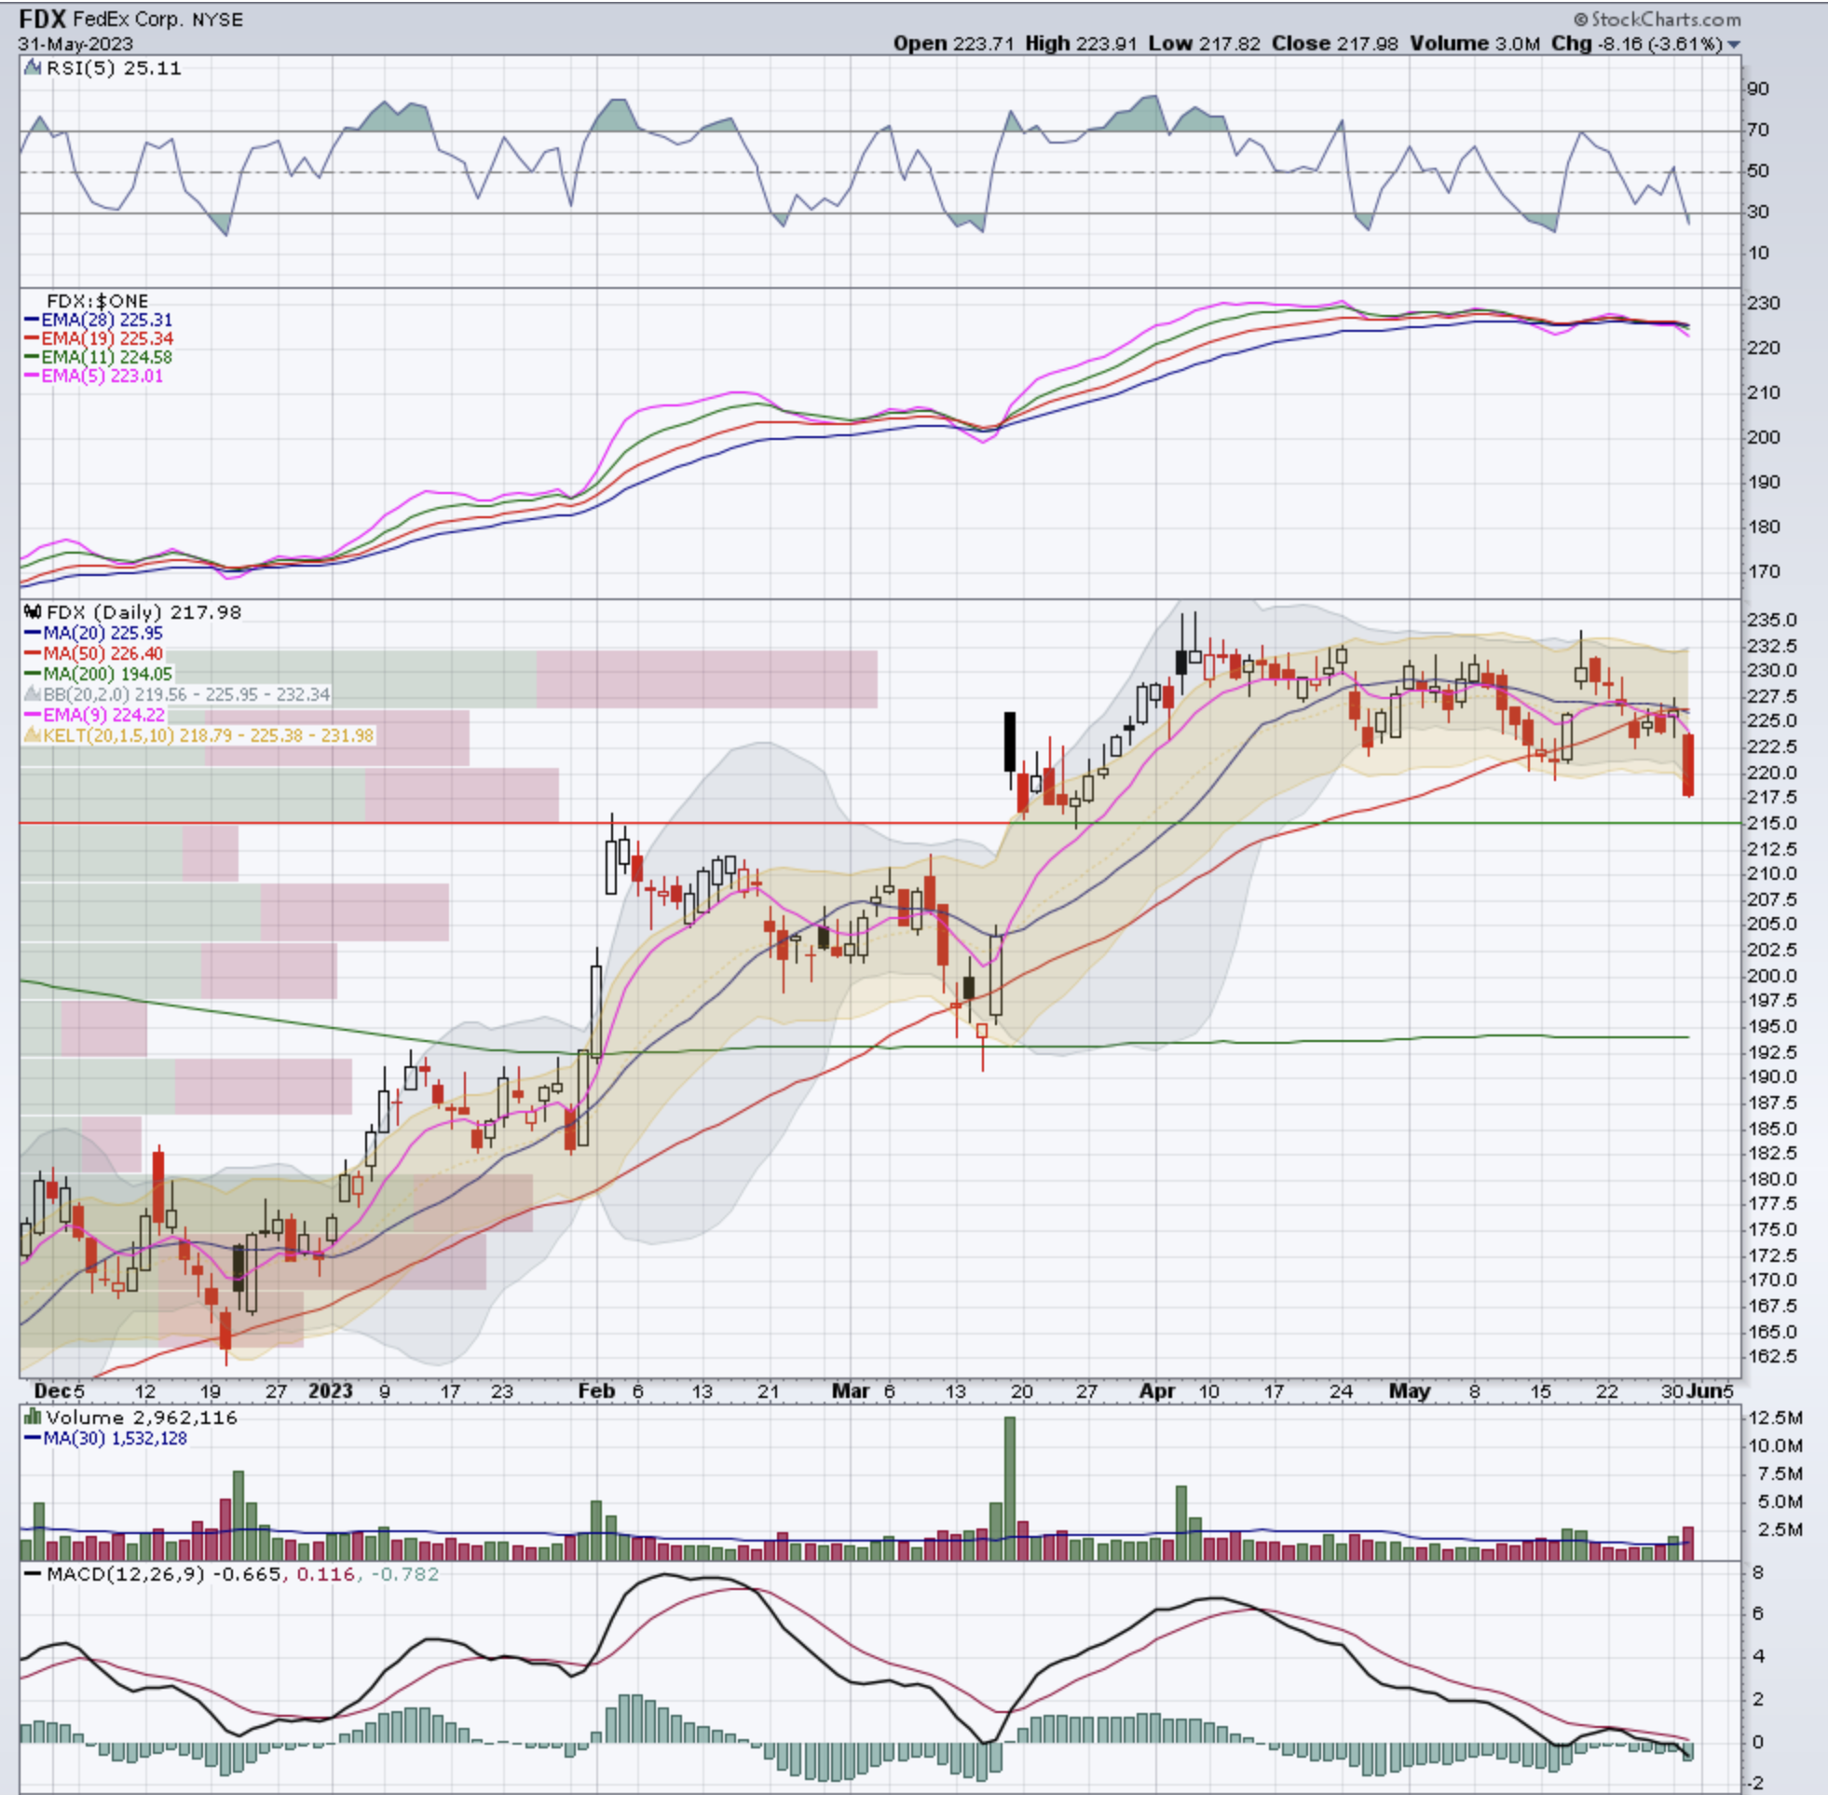Click the RSI 70 level axis label
The image size is (1828, 1795).
pos(1758,130)
